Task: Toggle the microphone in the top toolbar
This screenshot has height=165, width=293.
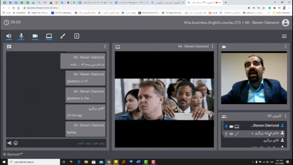Action: click(x=21, y=36)
